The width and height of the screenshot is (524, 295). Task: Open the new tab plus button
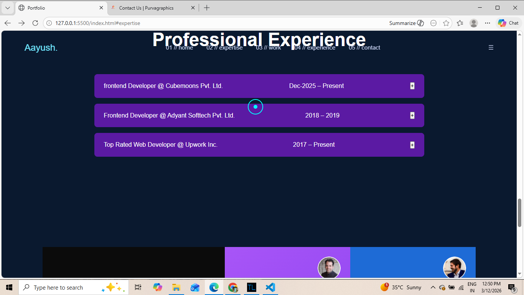pos(207,8)
